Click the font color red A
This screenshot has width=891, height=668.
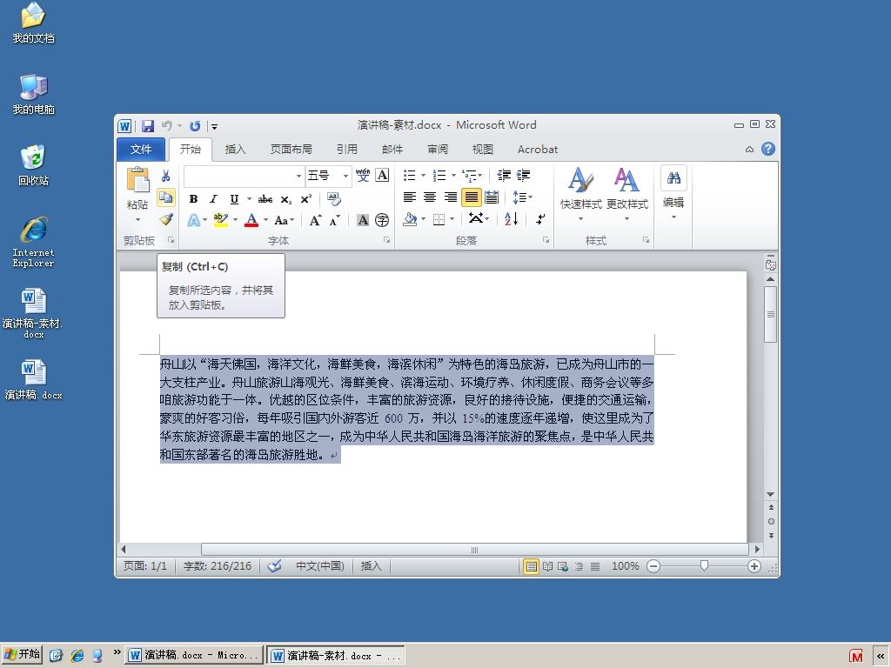(251, 220)
